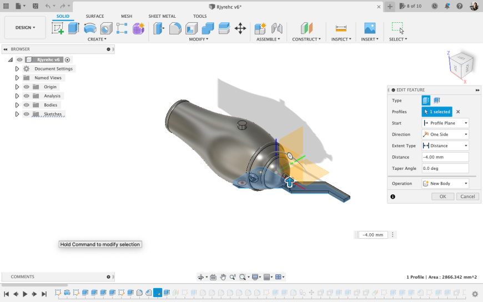The image size is (483, 302).
Task: Switch to the TOOLS tab
Action: pyautogui.click(x=200, y=16)
